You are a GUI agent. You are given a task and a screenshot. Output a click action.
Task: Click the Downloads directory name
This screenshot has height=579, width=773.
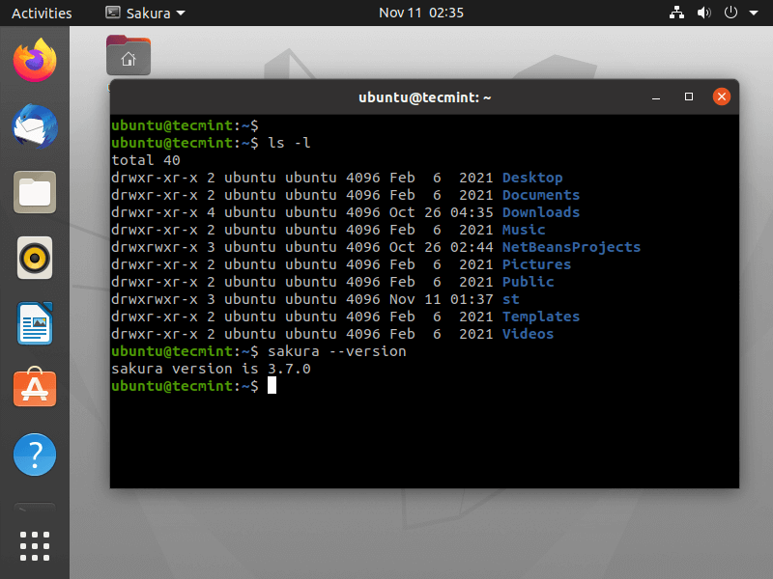coord(541,212)
